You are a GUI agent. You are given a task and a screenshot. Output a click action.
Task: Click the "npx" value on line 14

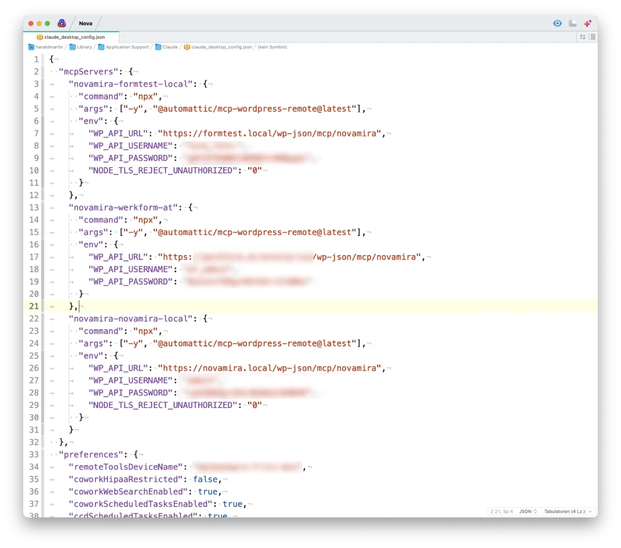pyautogui.click(x=146, y=220)
